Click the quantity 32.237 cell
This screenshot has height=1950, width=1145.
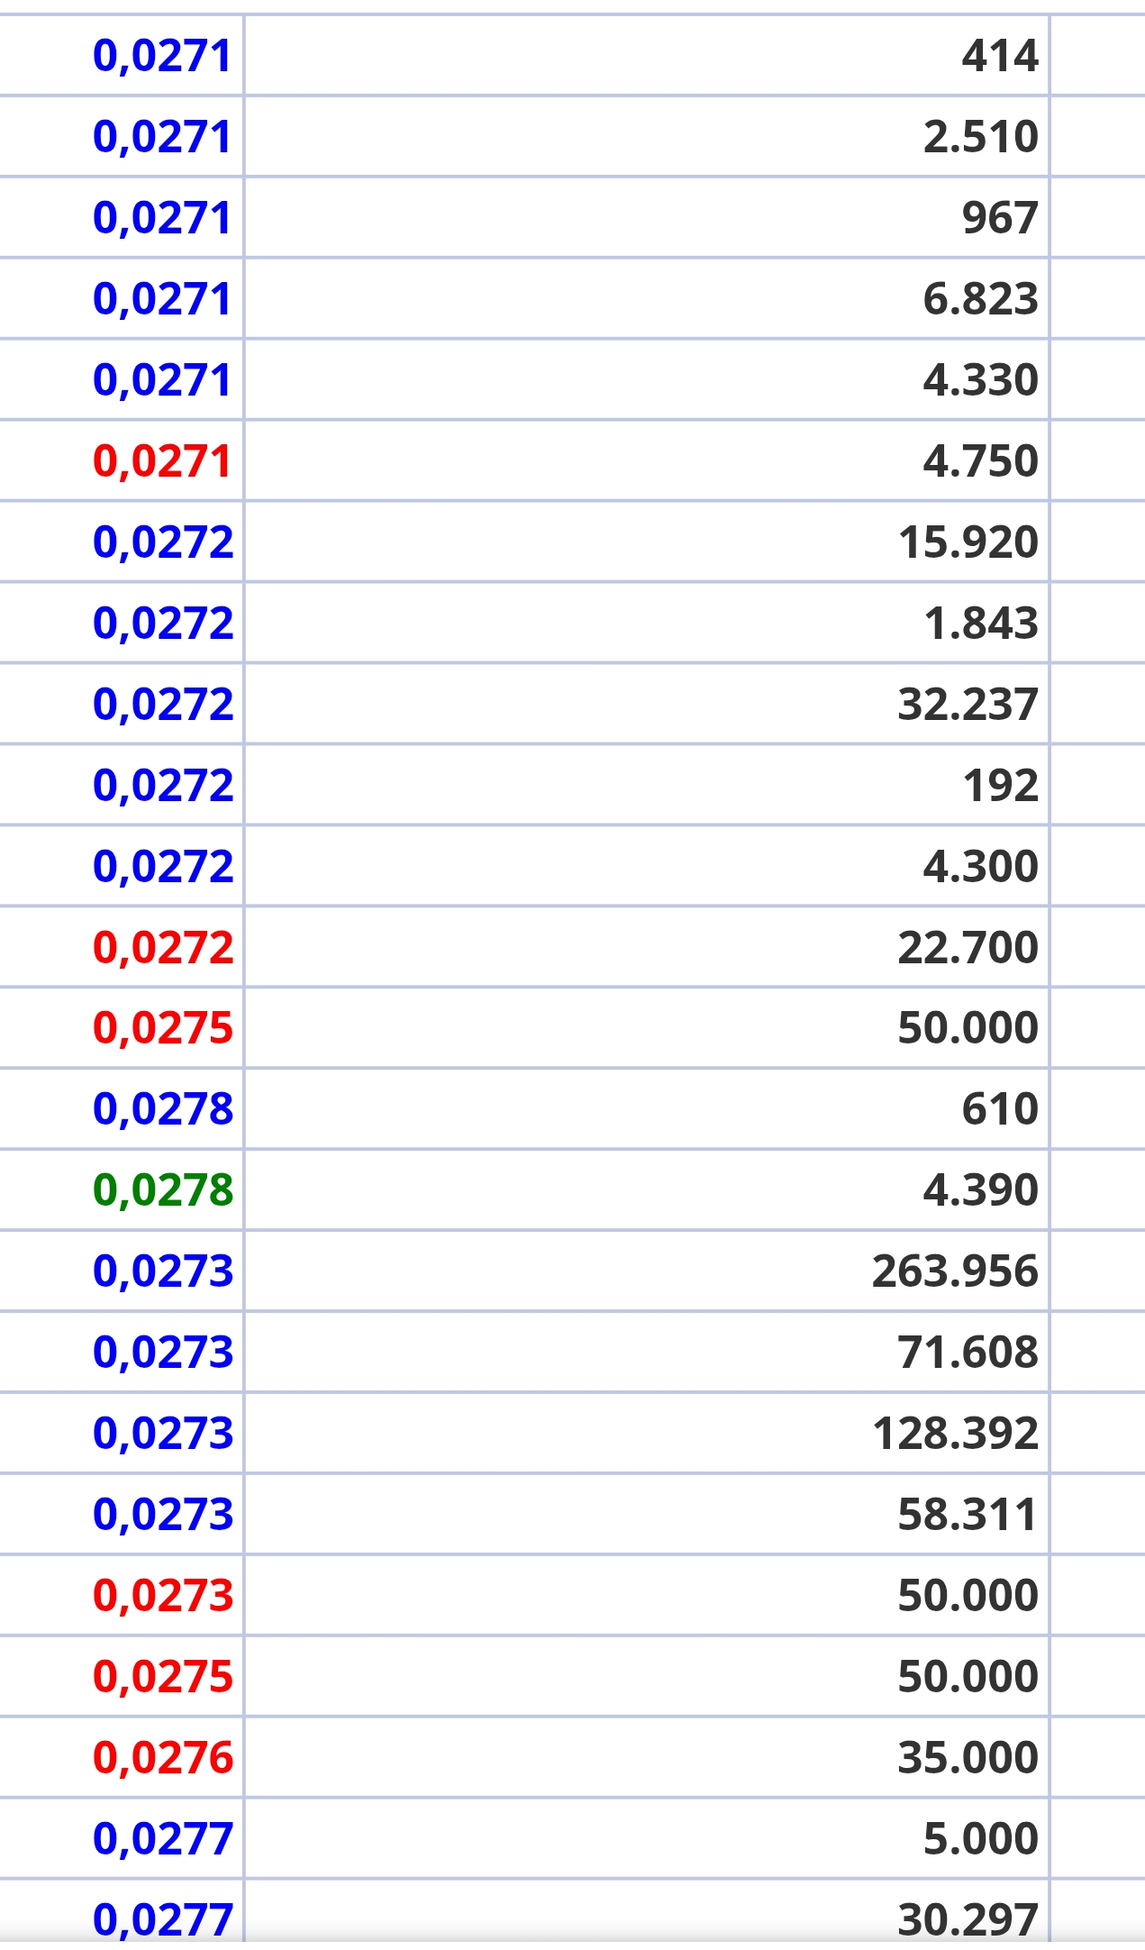647,704
